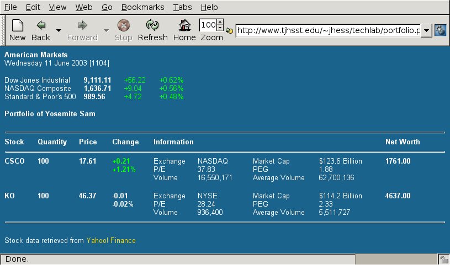Screen dimensions: 450x265
Task: Open the View menu
Action: (x=57, y=7)
